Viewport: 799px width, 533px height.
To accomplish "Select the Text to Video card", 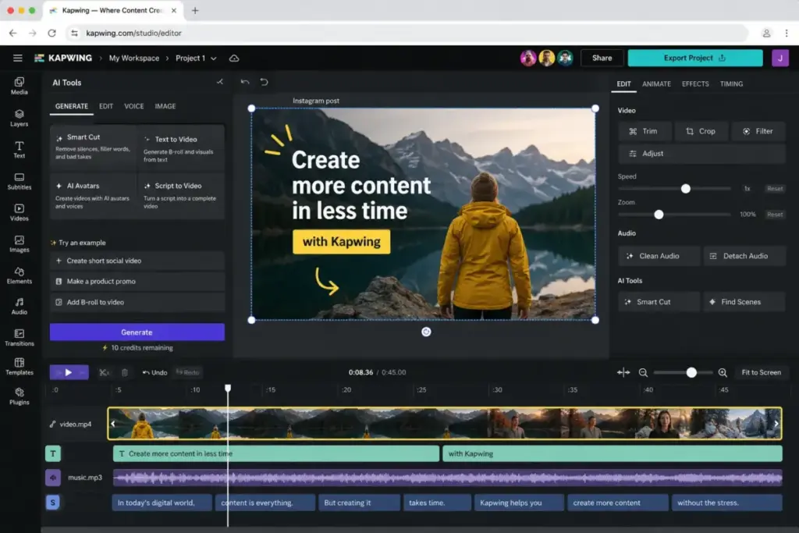I will pyautogui.click(x=180, y=147).
